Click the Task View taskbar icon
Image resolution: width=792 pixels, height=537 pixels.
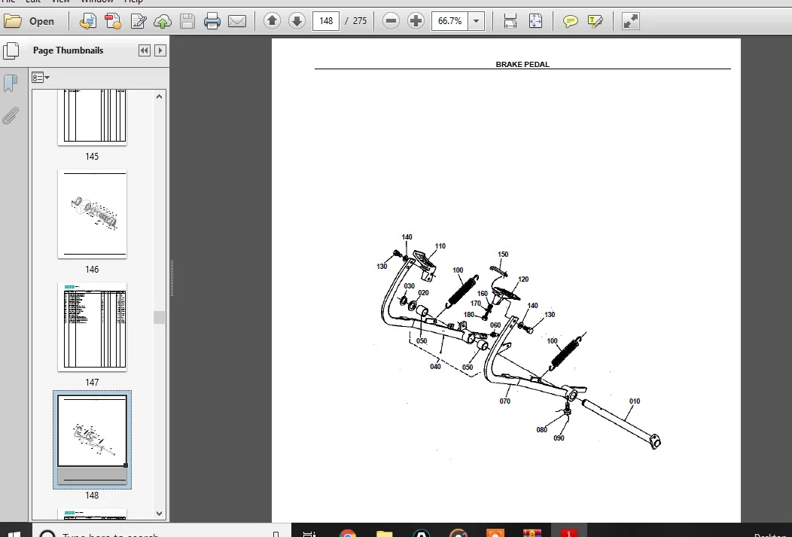click(x=309, y=533)
